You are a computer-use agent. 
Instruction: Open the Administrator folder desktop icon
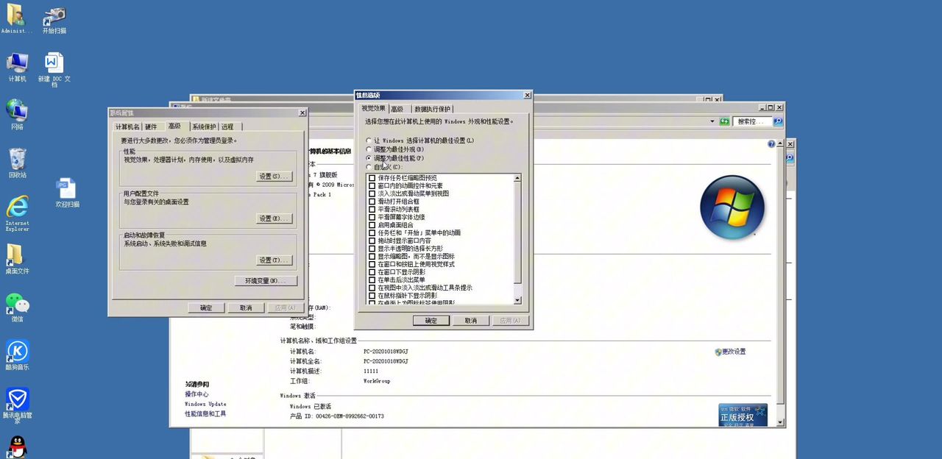16,18
